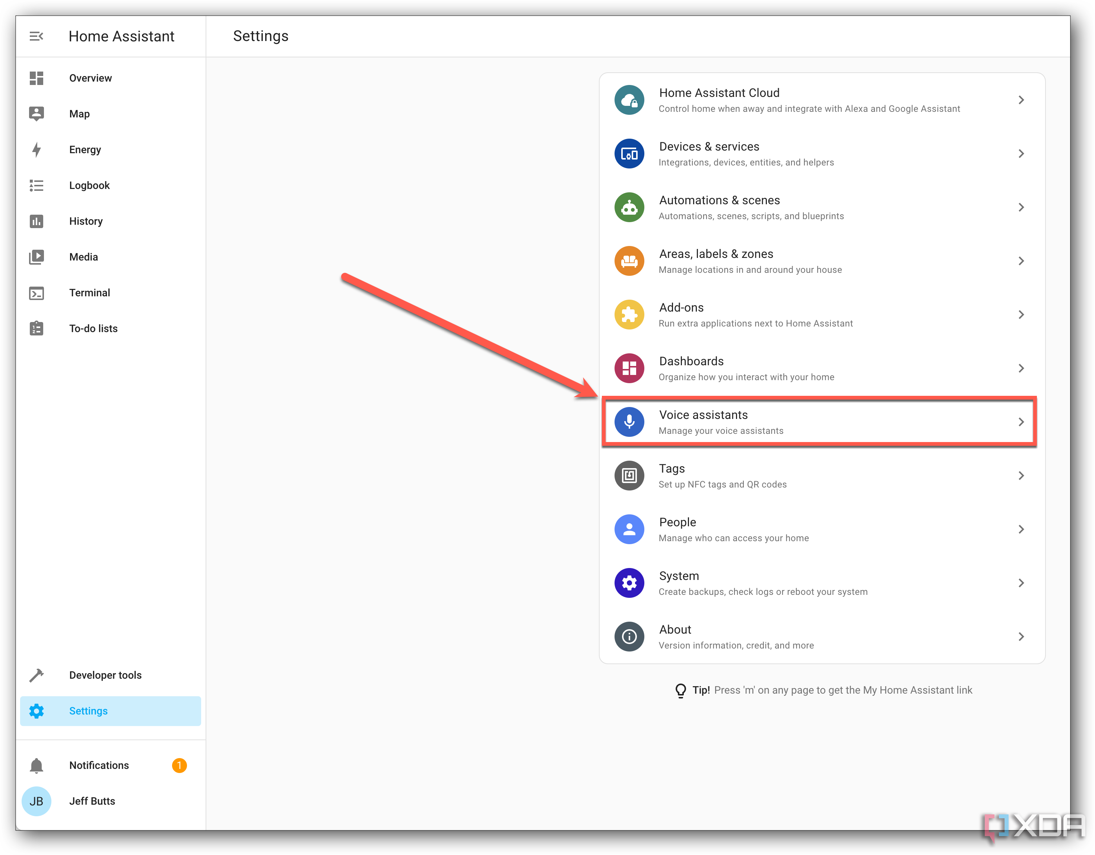Open Home Assistant Cloud title
1095x855 pixels.
coord(719,93)
